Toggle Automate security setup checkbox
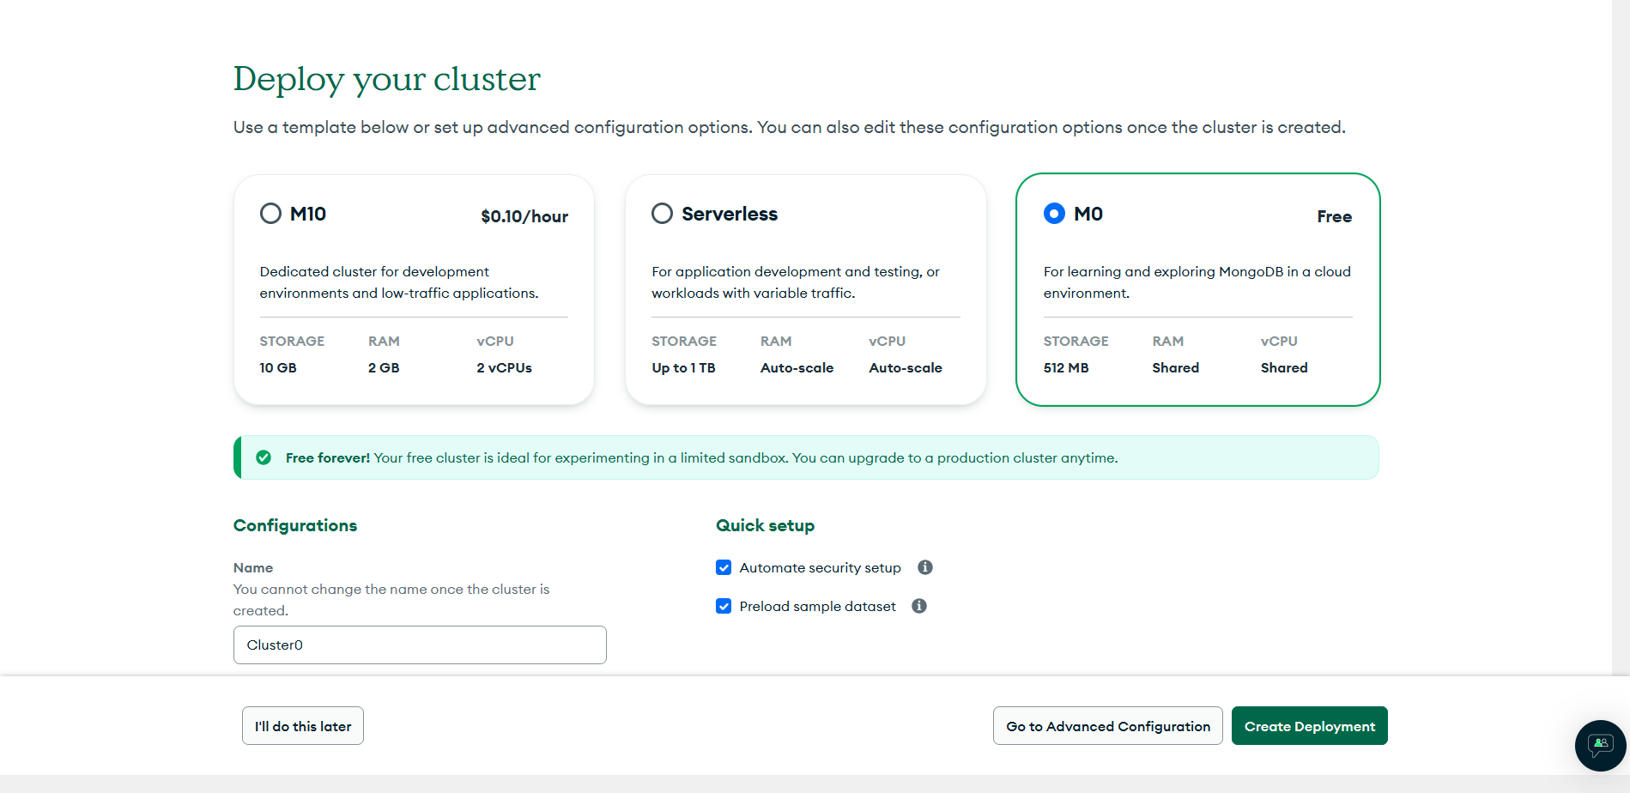Viewport: 1630px width, 793px height. 724,567
